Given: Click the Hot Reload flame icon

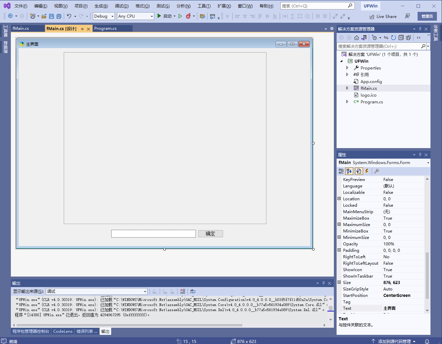Looking at the screenshot, I should [x=188, y=16].
